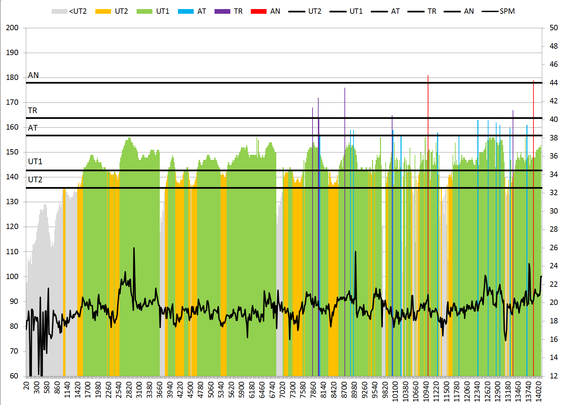Select the green UT1 legend swatch
The image size is (562, 405).
point(144,11)
